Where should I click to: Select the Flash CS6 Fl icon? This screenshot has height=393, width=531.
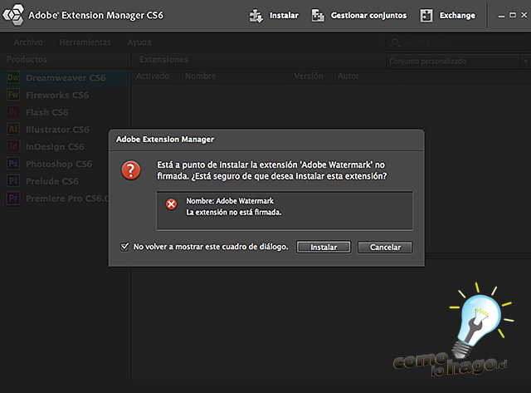pyautogui.click(x=13, y=112)
